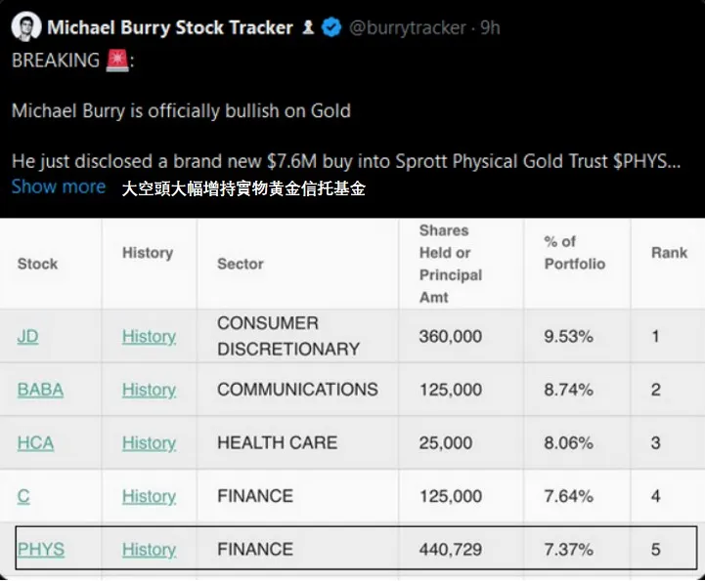Open the @burrytracker handle
The width and height of the screenshot is (705, 581).
(x=407, y=27)
